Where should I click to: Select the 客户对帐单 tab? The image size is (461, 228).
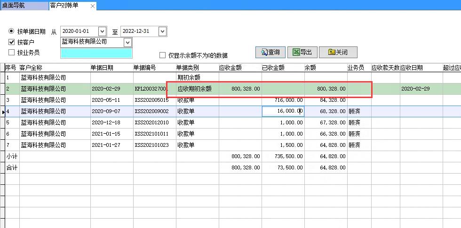(64, 6)
